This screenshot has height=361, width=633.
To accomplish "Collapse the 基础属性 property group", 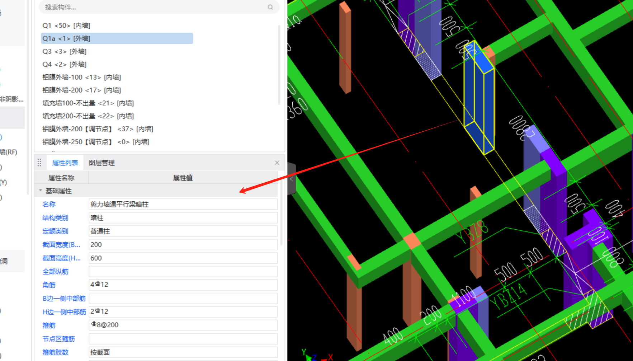I will 41,191.
